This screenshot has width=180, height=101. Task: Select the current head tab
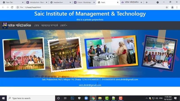click(x=108, y=2)
